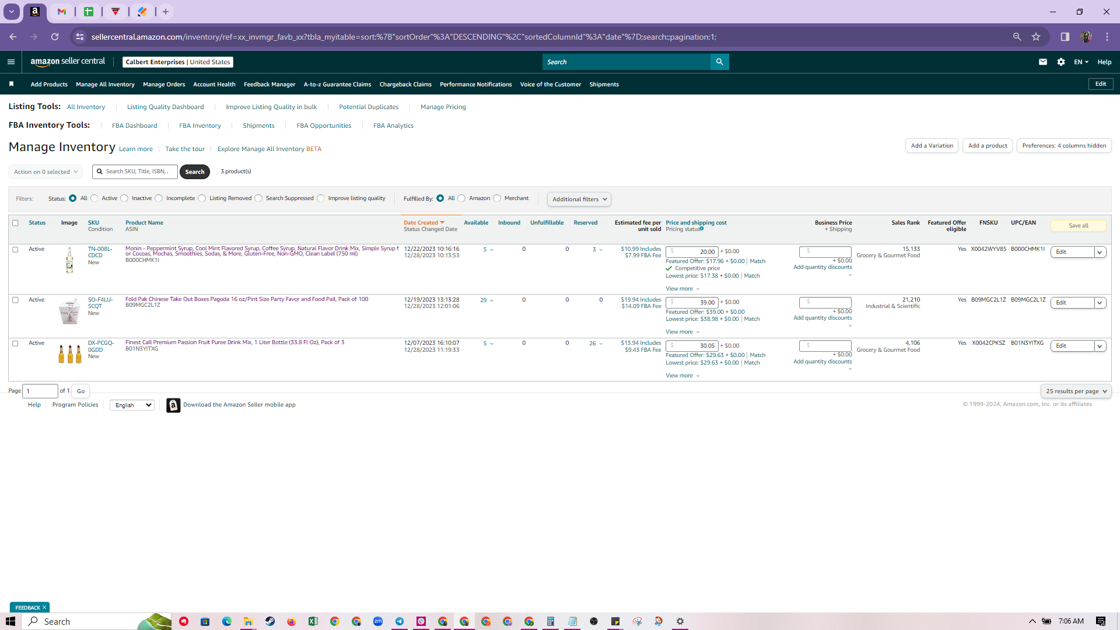1120x630 pixels.
Task: Go to FBA Dashboard tab
Action: coord(135,125)
